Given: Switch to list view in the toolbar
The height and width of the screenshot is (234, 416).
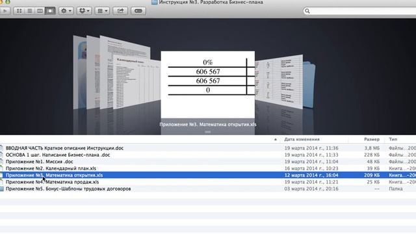Looking at the screenshot, I should tap(29, 11).
